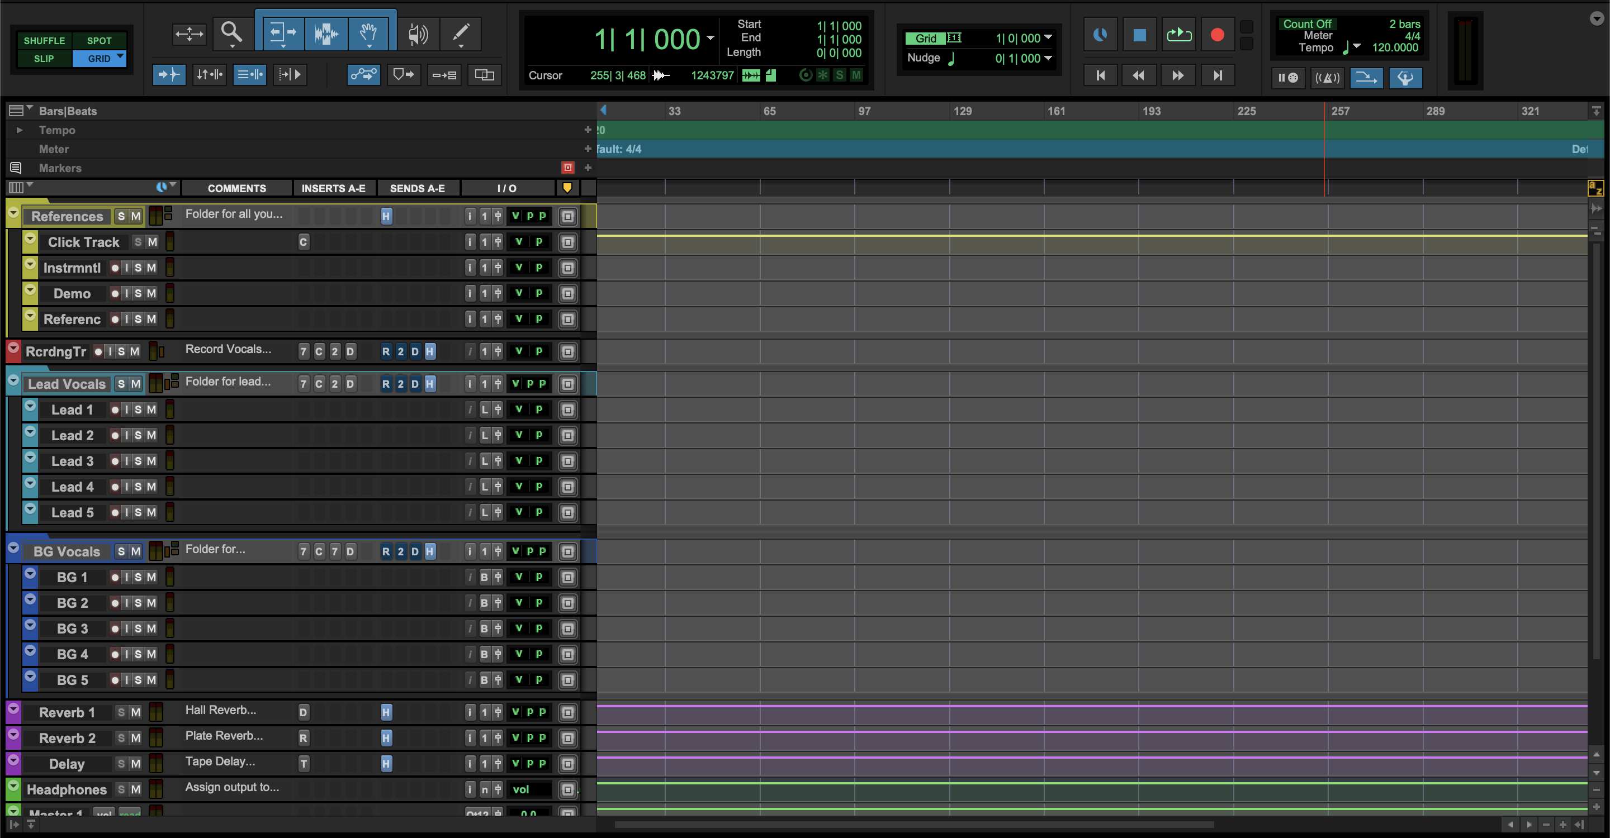
Task: Click bar 129 on the timeline ruler
Action: (x=963, y=111)
